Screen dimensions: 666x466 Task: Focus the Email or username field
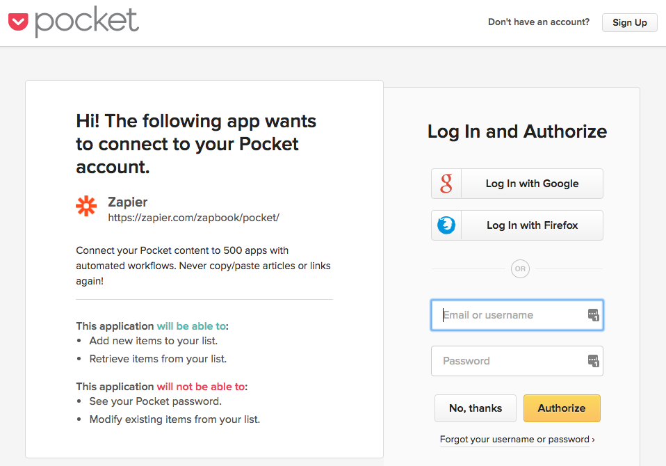517,315
